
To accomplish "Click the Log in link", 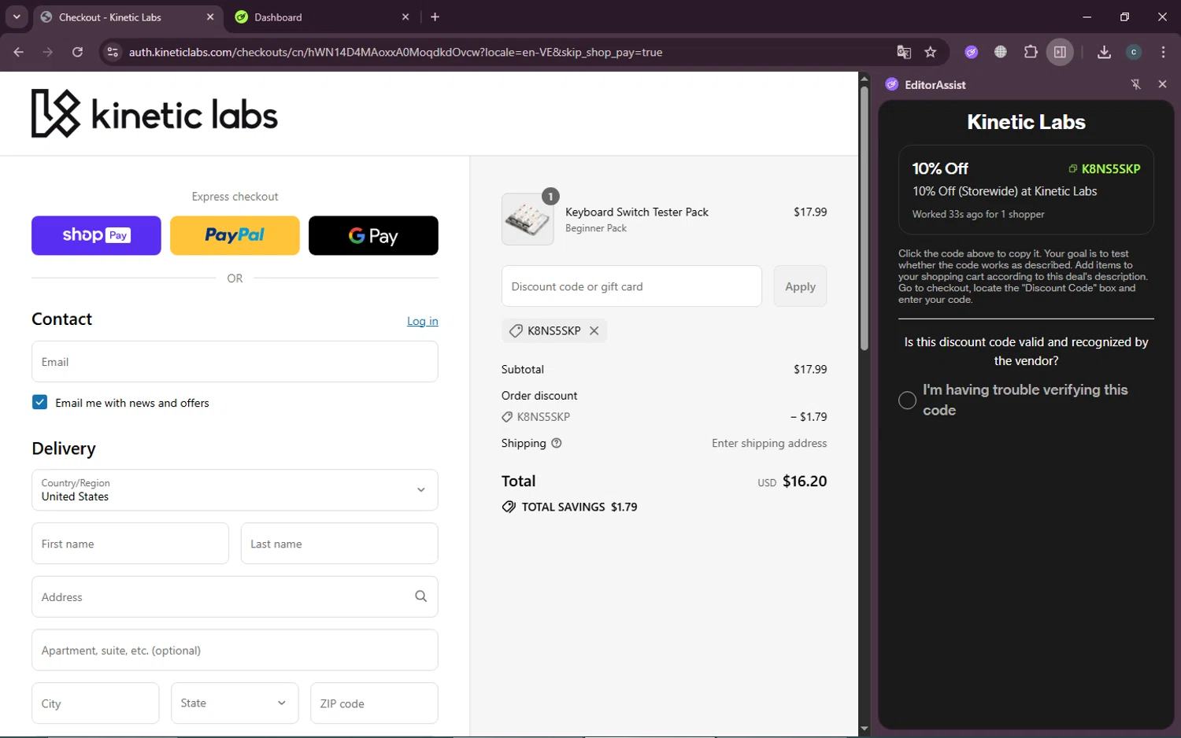I will pyautogui.click(x=422, y=321).
